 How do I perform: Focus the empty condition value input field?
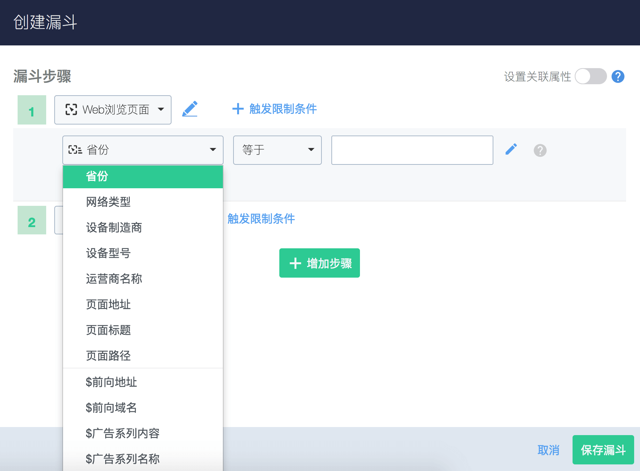tap(412, 150)
